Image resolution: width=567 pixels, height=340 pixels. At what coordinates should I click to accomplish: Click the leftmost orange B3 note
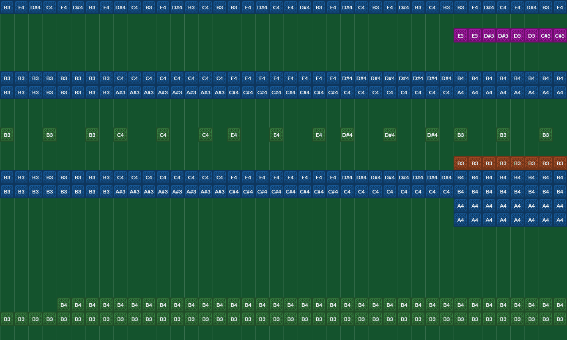click(461, 163)
